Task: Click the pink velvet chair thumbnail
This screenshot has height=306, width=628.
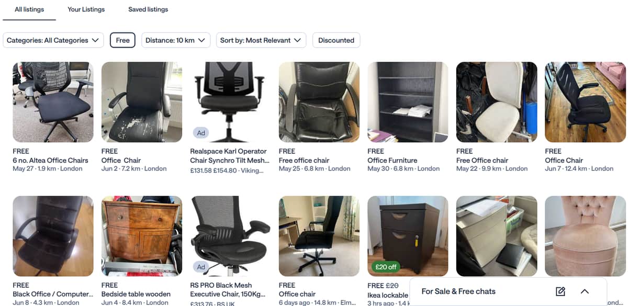Action: tap(585, 236)
